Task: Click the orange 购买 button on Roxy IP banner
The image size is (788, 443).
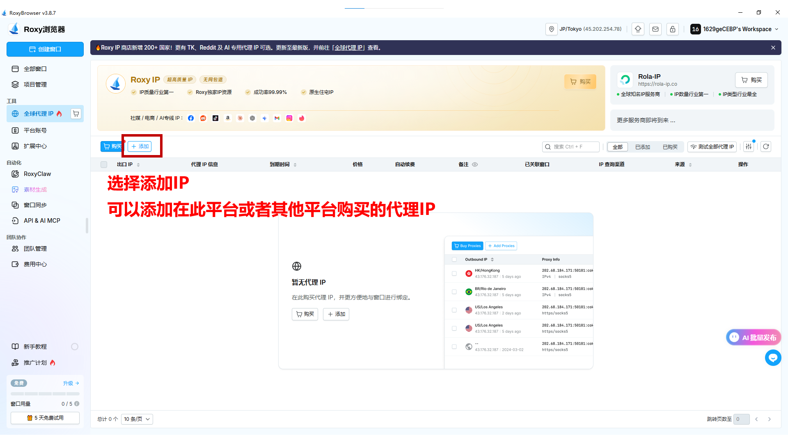Action: (x=580, y=82)
